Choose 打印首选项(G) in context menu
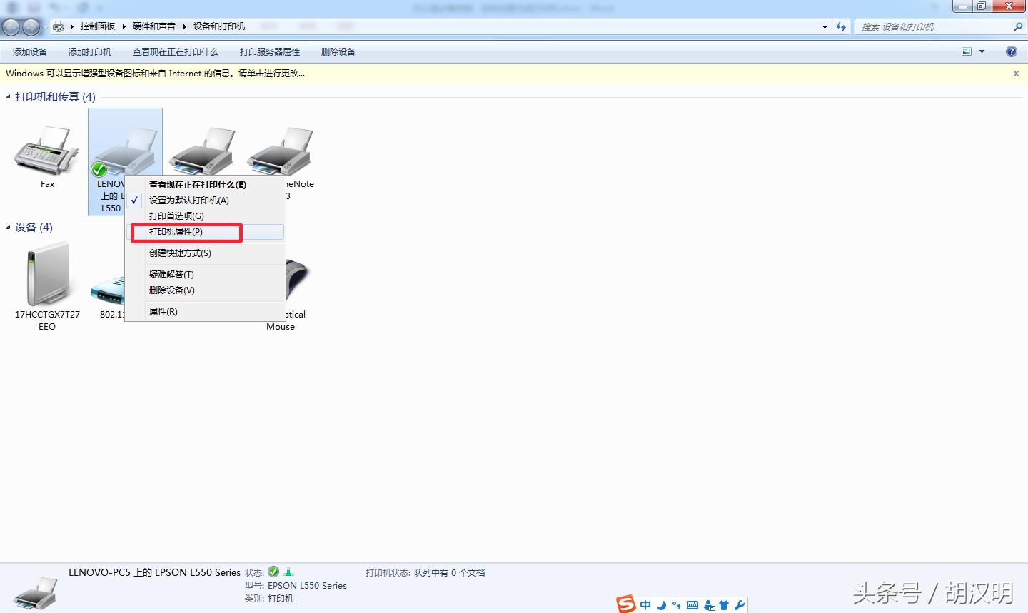 click(x=176, y=216)
